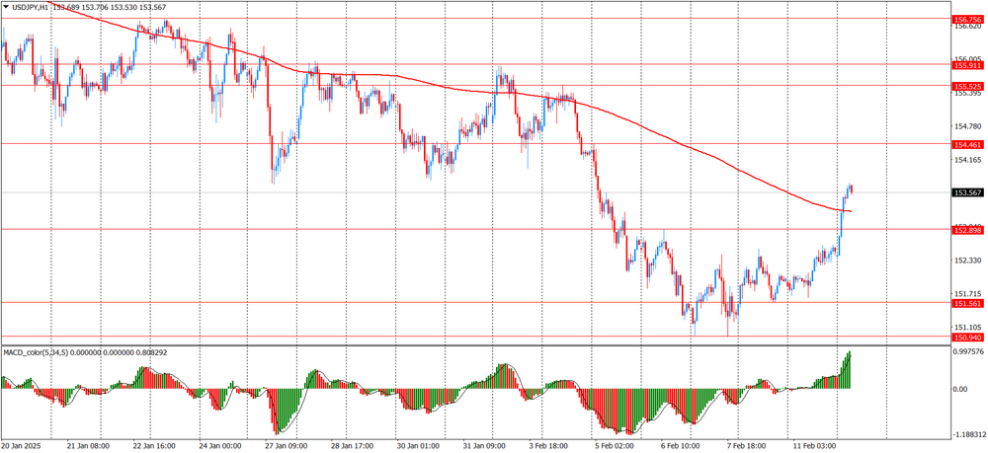
Task: Click the 151.105 price scale value
Action: 968,328
